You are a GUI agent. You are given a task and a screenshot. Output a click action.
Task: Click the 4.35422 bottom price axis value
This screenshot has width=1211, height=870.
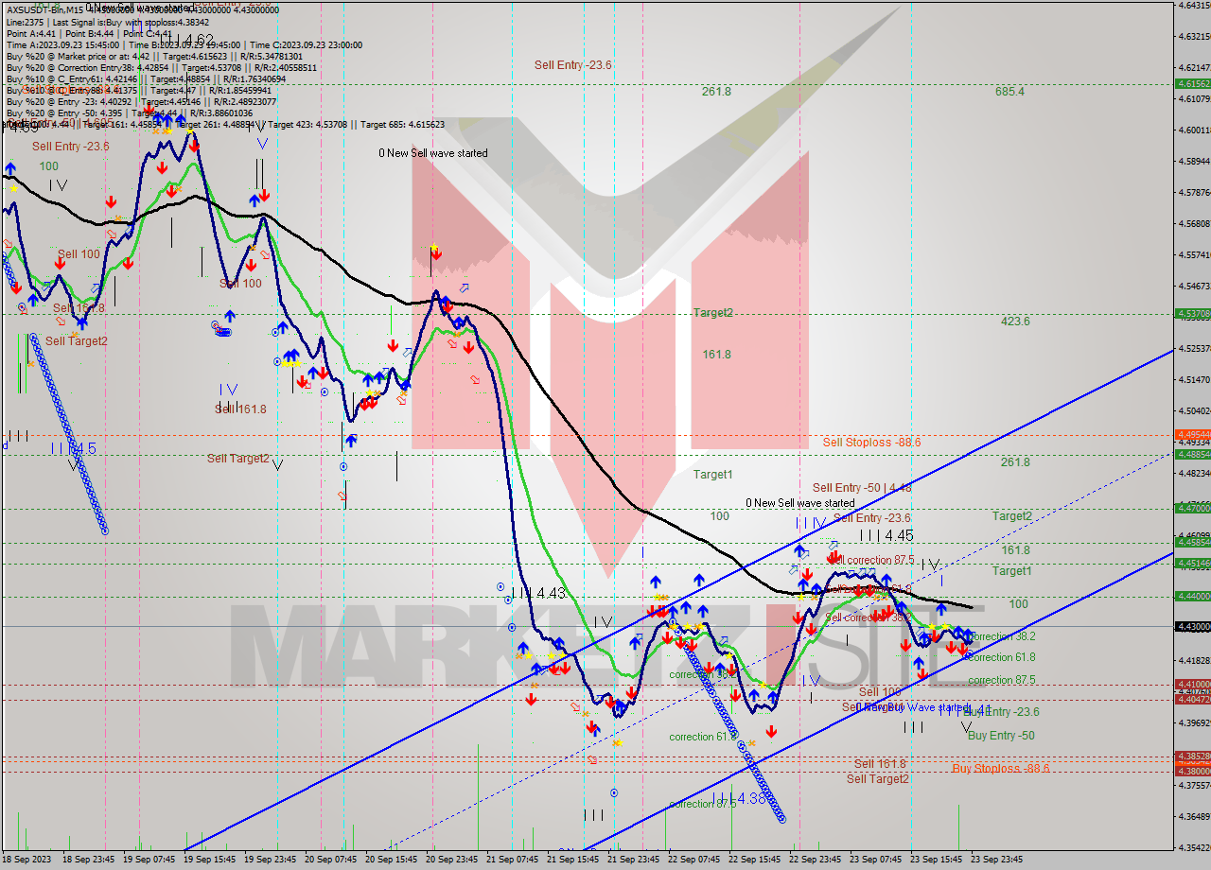point(1194,847)
